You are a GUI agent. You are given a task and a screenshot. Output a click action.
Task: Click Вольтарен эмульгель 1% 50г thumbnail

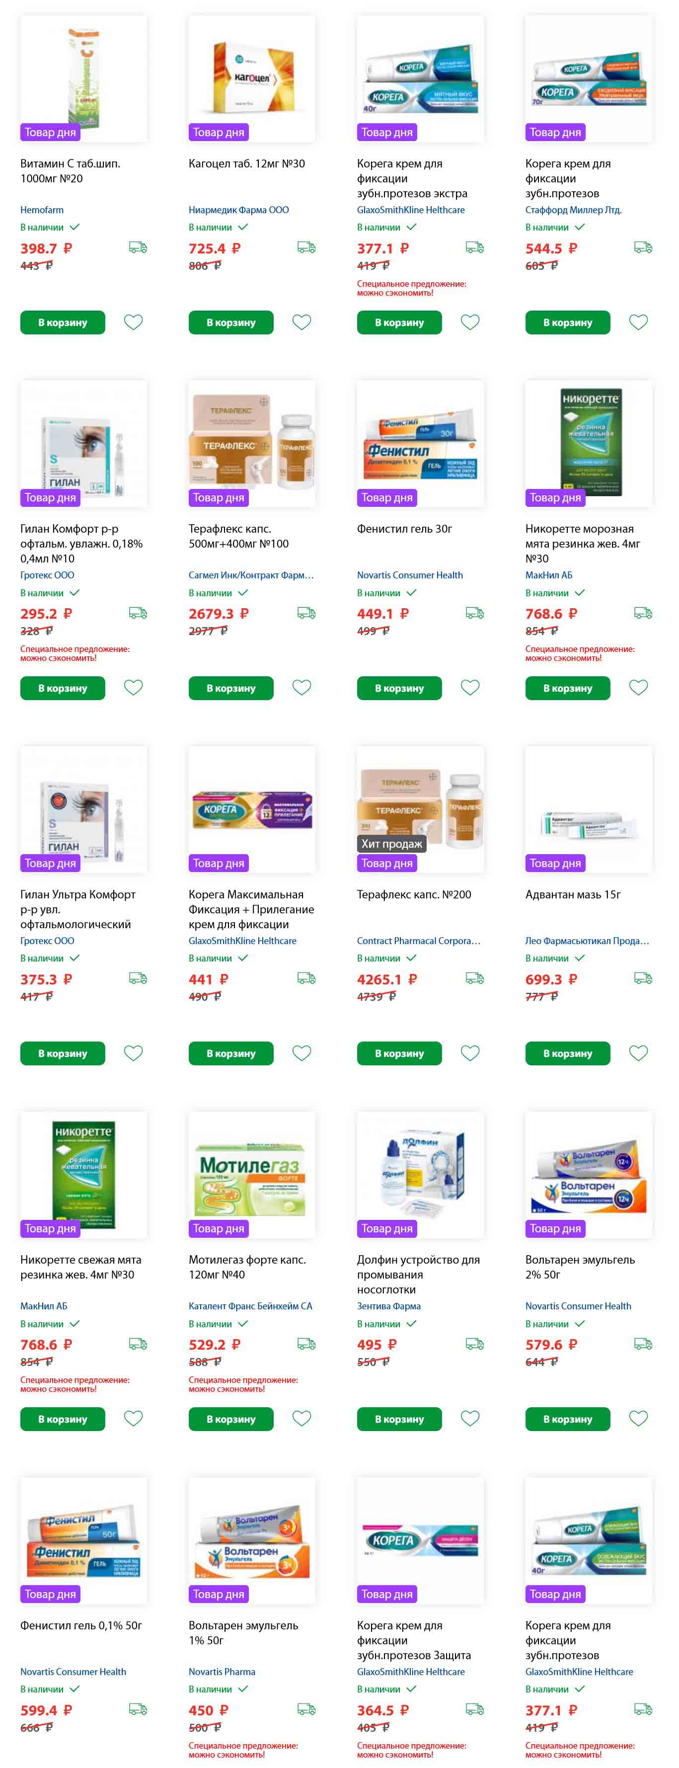tap(252, 1540)
